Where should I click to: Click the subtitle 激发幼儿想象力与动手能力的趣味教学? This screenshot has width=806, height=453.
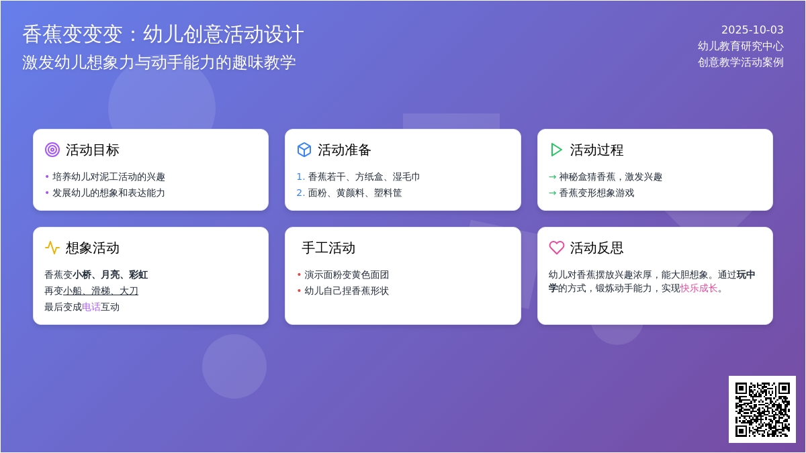159,62
